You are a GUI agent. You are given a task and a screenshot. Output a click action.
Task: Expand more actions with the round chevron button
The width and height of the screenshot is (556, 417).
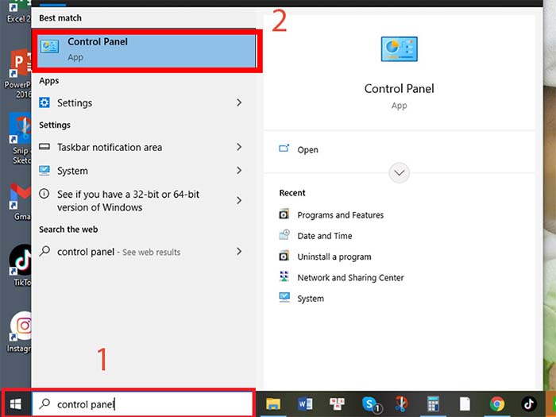(399, 173)
